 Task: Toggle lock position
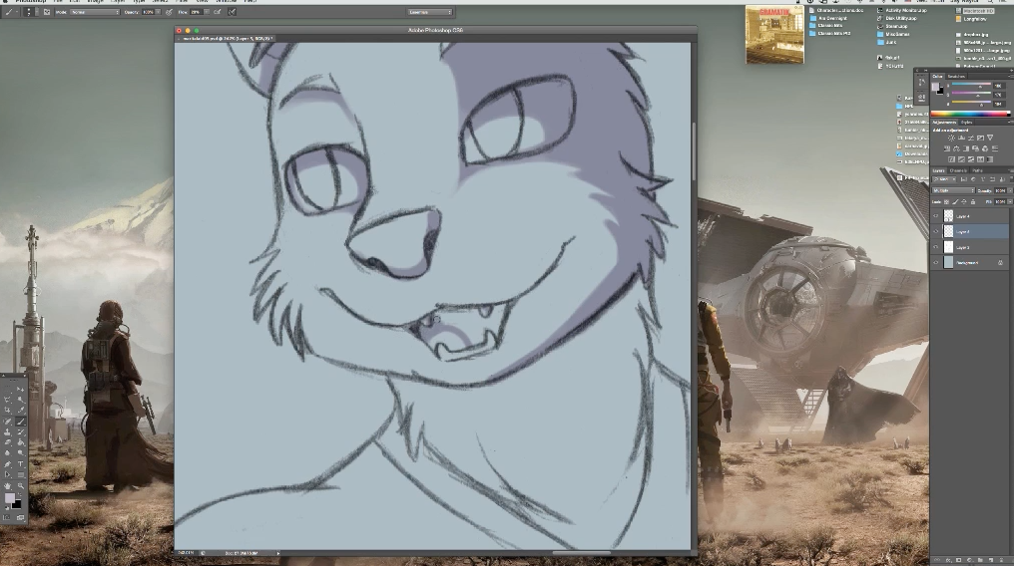click(964, 202)
